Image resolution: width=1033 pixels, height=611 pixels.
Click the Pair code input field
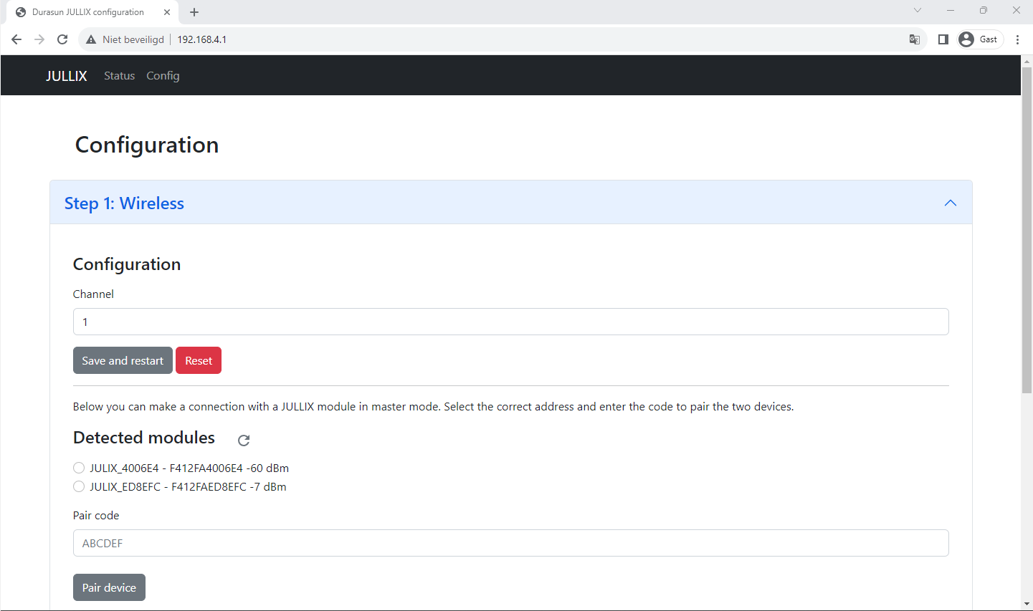click(510, 543)
